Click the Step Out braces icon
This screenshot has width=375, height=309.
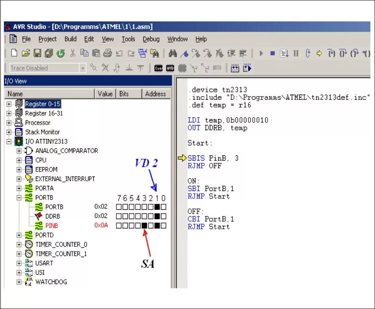[354, 53]
